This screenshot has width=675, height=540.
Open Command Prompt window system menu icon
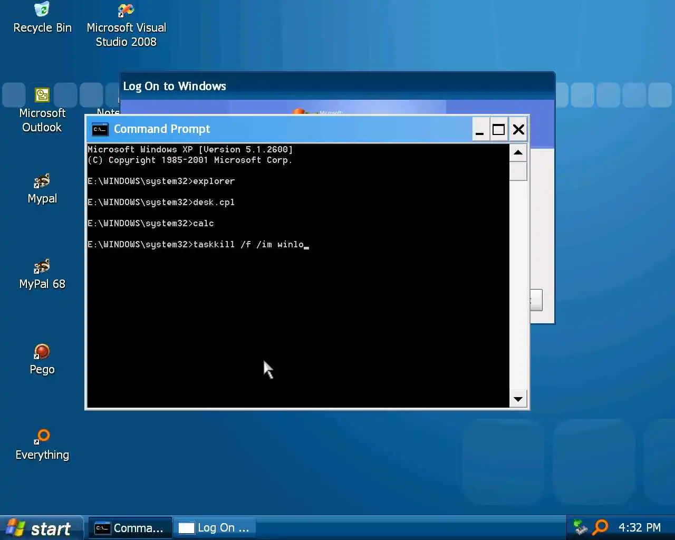coord(100,129)
